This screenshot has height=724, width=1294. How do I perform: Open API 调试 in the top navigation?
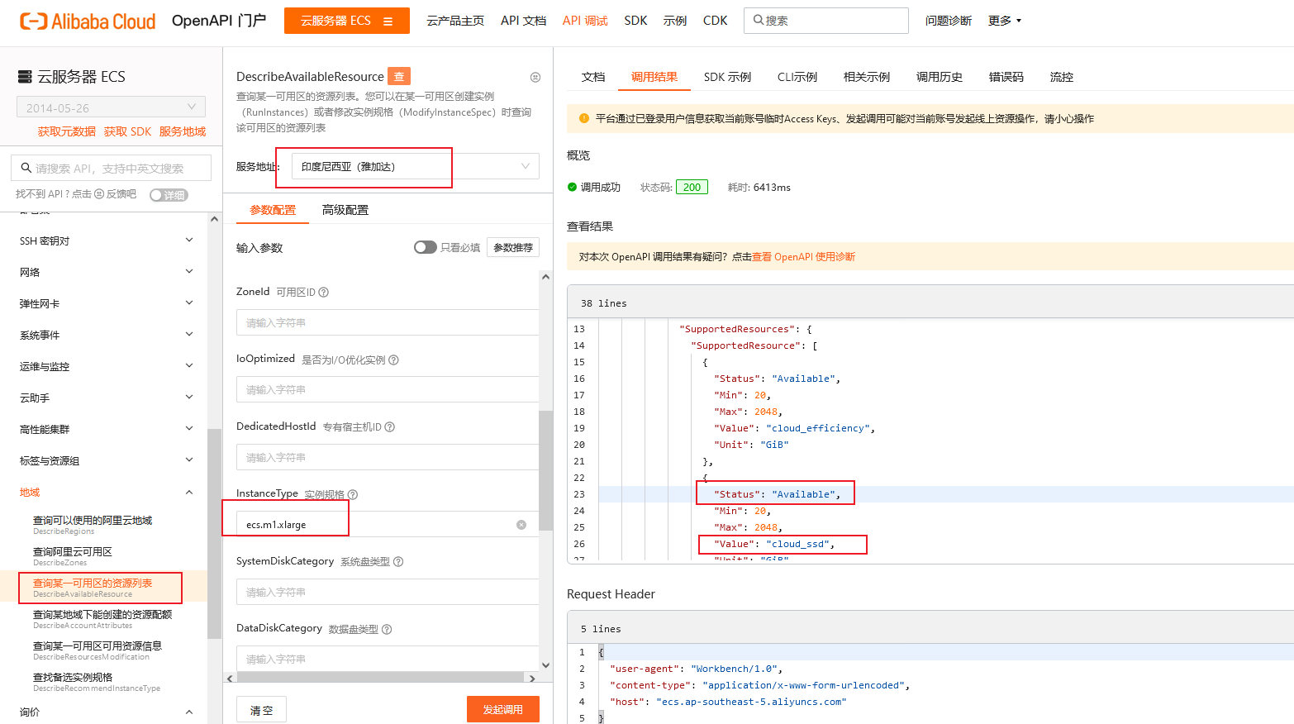(x=585, y=21)
